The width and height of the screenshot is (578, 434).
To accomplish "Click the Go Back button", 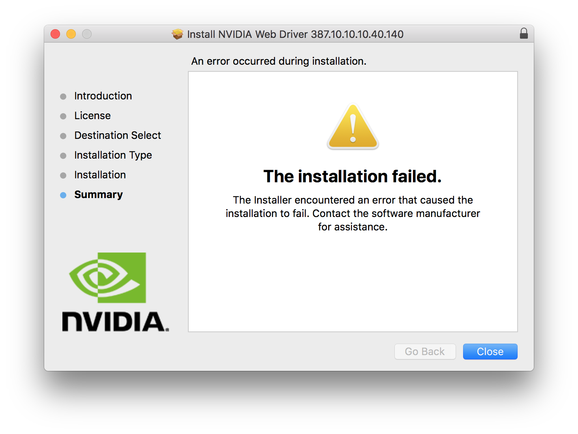I will pos(425,352).
